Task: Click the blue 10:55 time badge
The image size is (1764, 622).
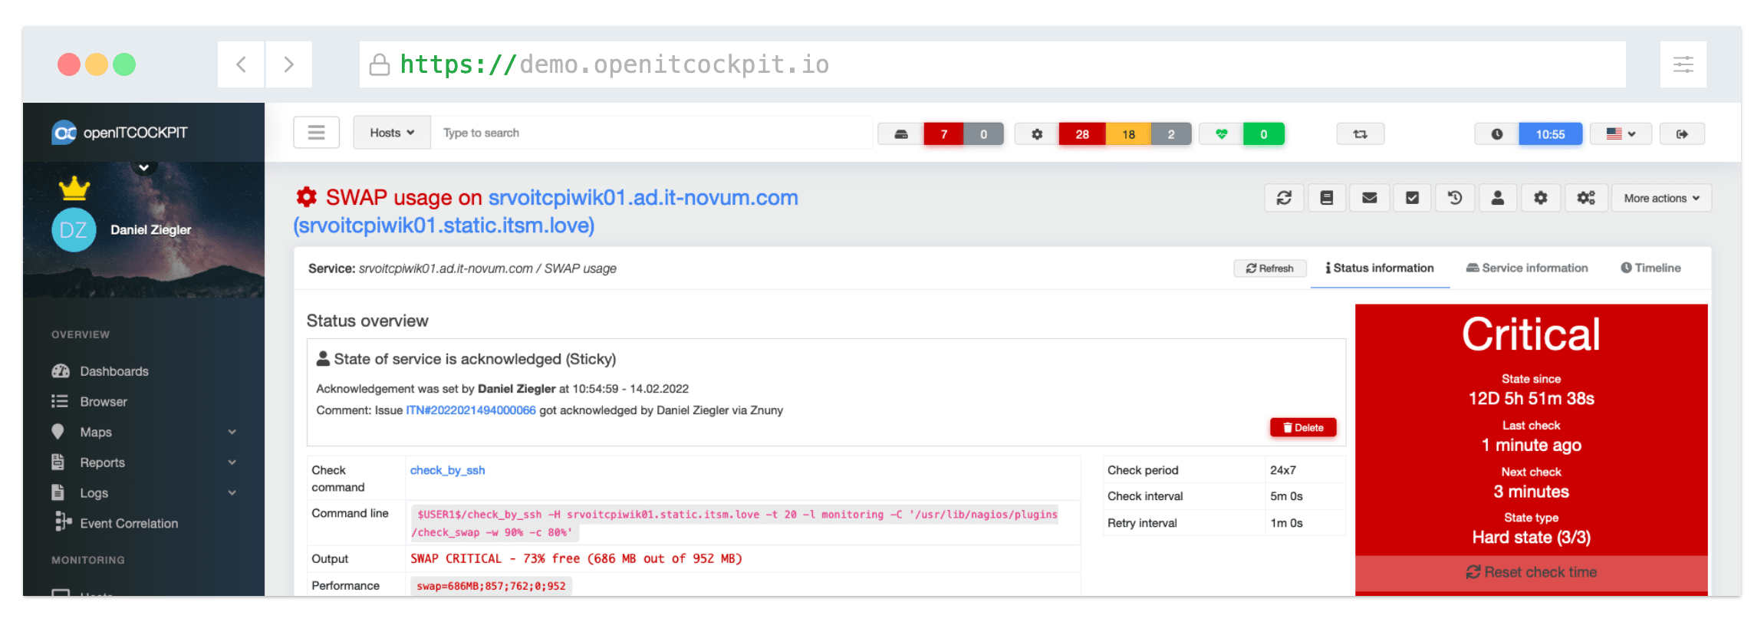Action: click(1550, 134)
